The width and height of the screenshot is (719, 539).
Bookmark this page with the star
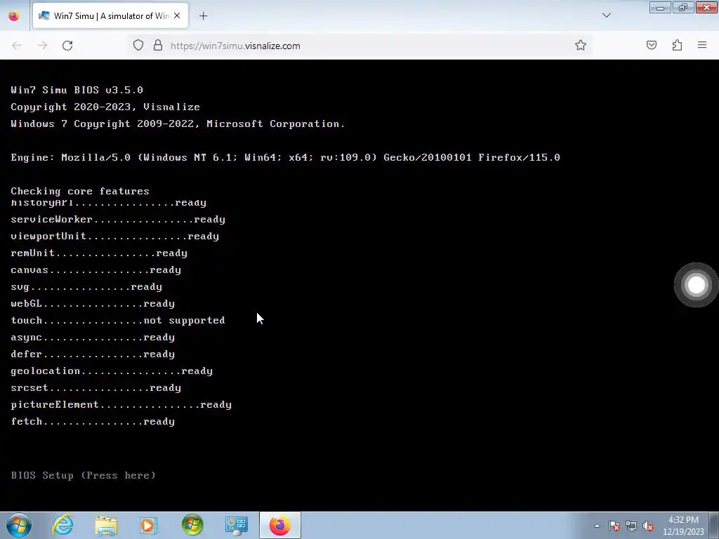click(x=581, y=45)
